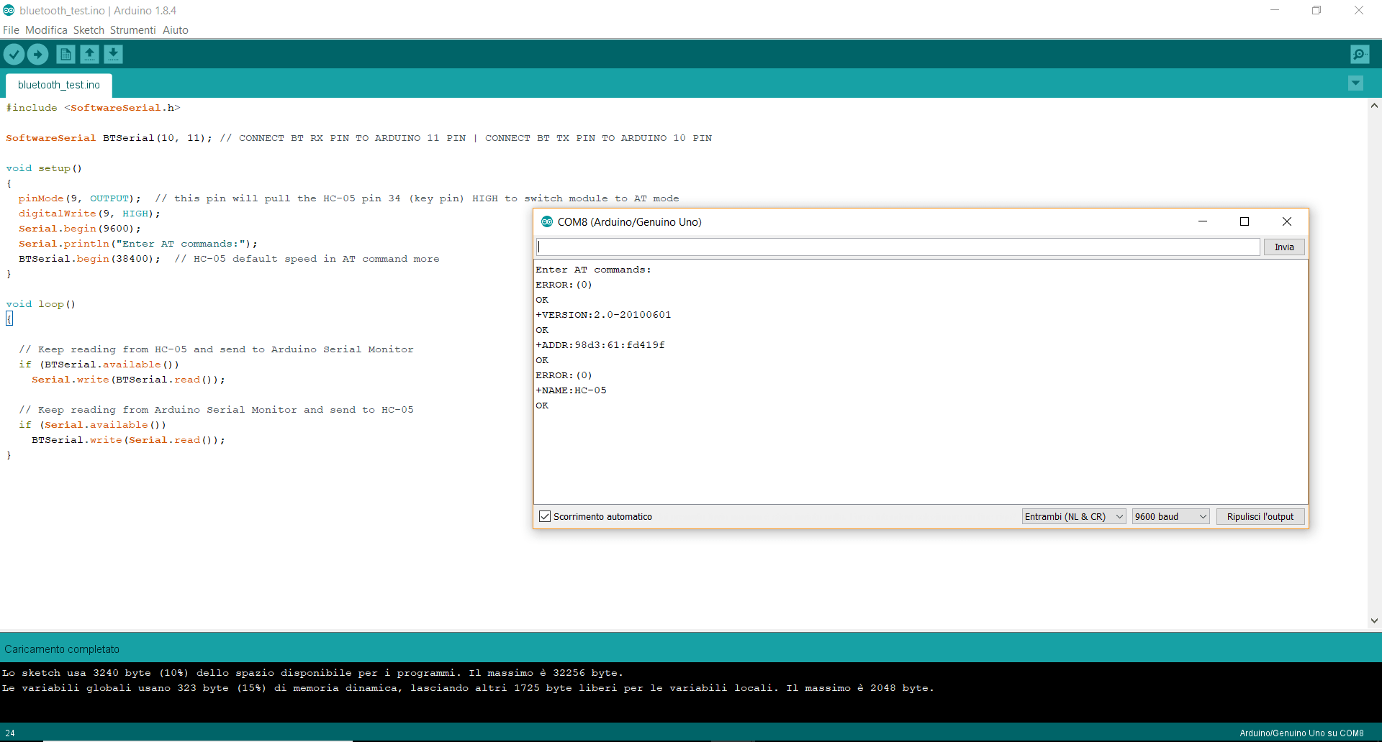Click the 'Lo sketch usa 3240 byte' console line
Image resolution: width=1382 pixels, height=742 pixels.
[x=312, y=673]
